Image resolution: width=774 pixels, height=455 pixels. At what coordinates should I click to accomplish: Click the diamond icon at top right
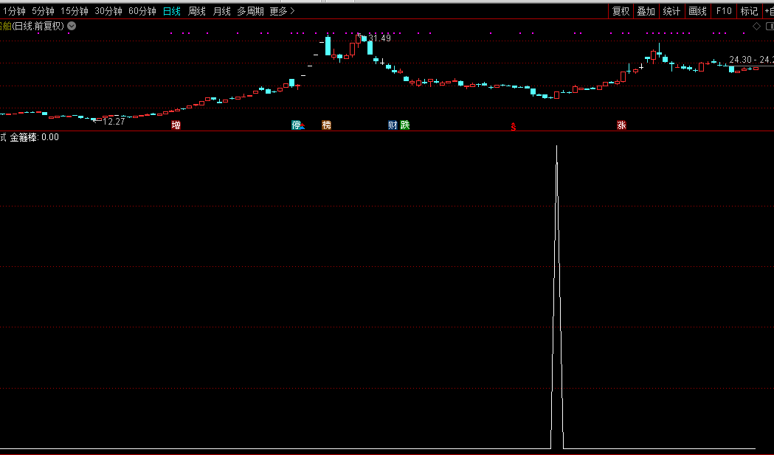coord(756,26)
